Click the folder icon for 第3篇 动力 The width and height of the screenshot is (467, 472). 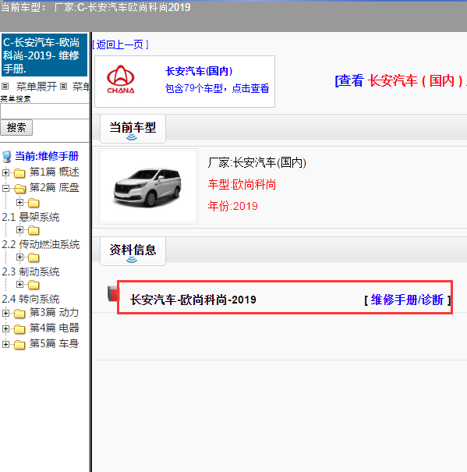pyautogui.click(x=19, y=314)
